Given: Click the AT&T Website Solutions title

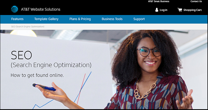Looking at the screenshot, I should [x=41, y=9].
